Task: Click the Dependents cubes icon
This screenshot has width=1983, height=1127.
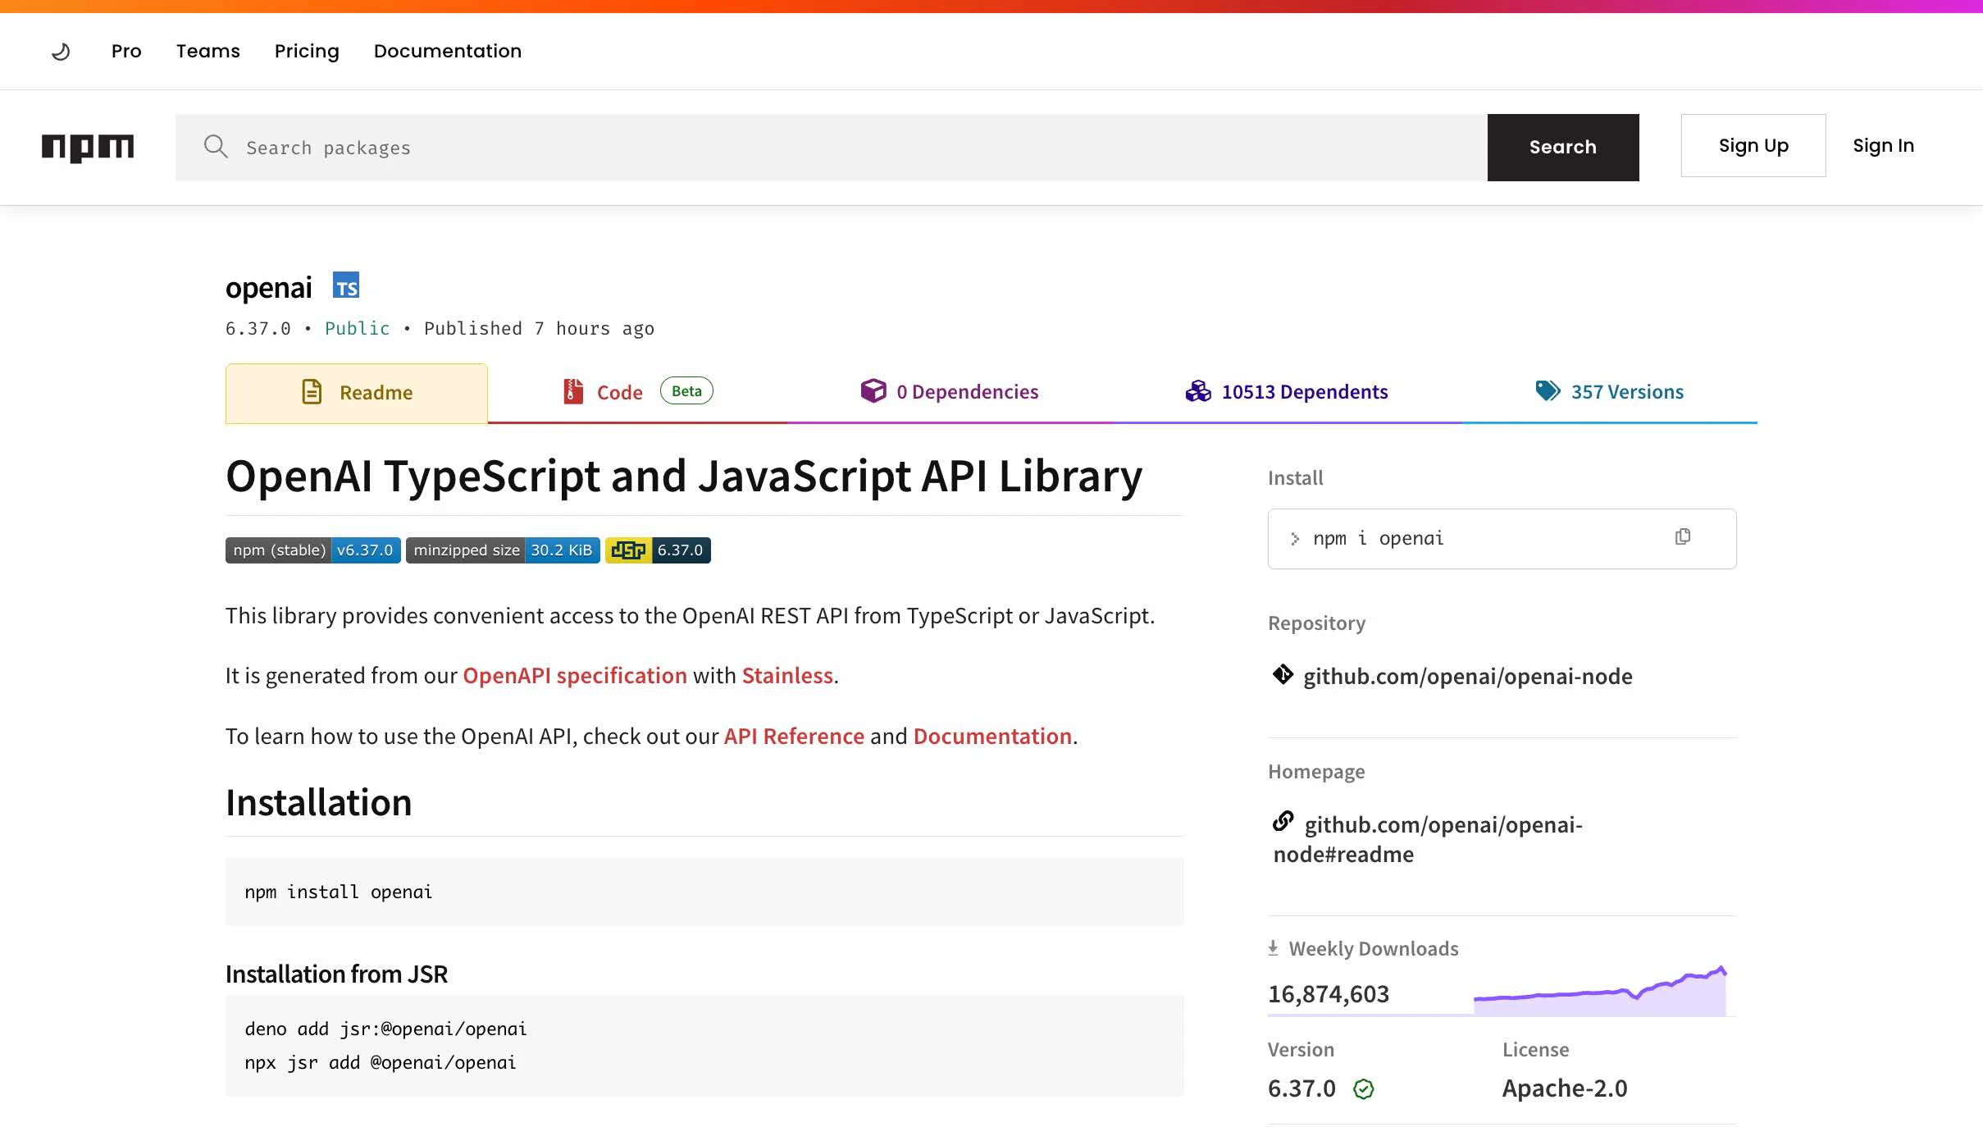Action: tap(1198, 391)
